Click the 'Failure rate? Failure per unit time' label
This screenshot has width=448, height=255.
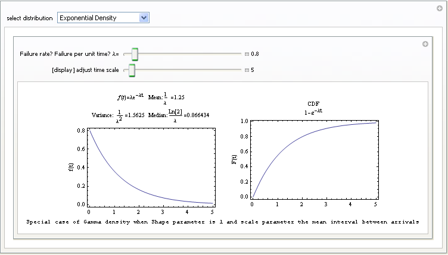(x=69, y=54)
